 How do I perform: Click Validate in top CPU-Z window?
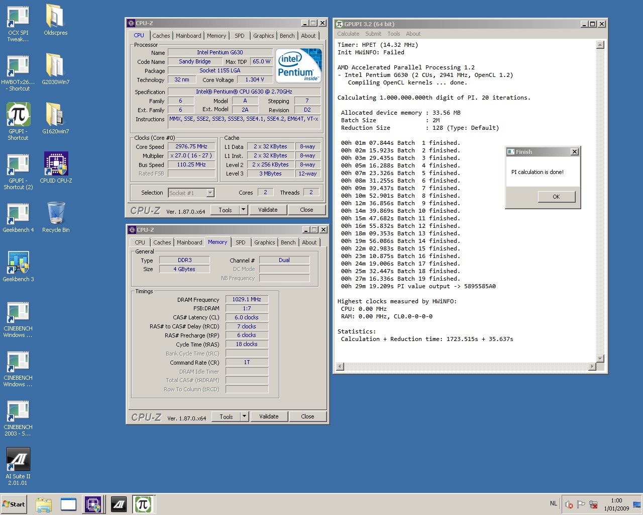pos(268,210)
